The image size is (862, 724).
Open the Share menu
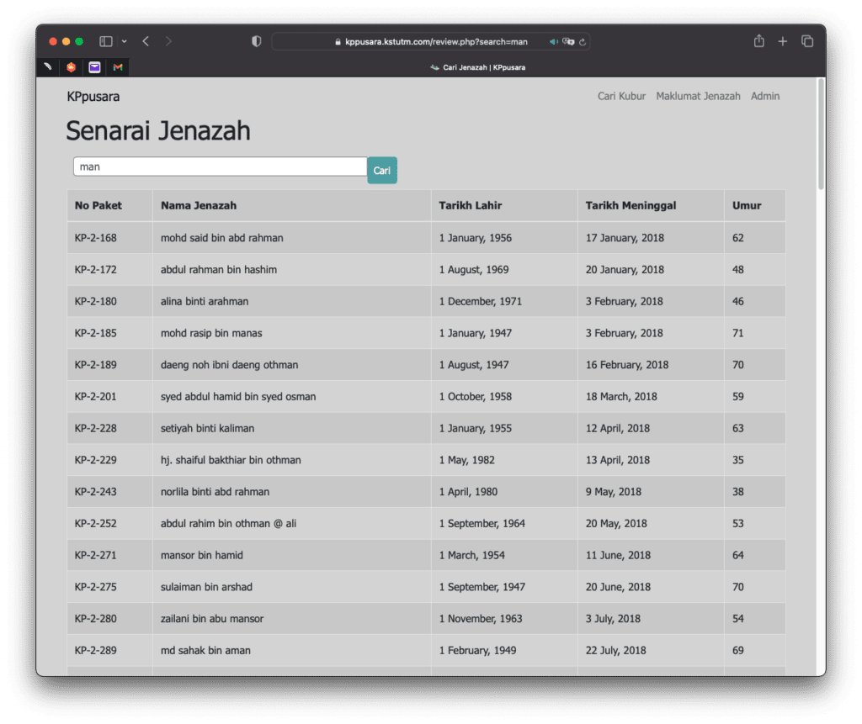point(759,41)
